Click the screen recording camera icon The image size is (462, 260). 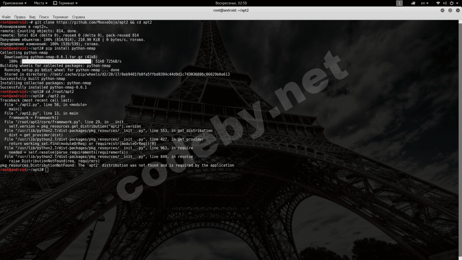pos(413,3)
